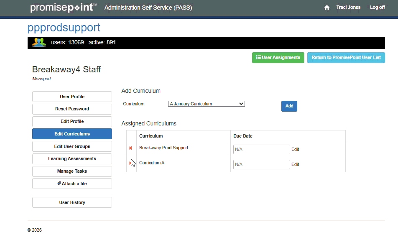
Task: Select Edit Curriculums menu item
Action: pyautogui.click(x=72, y=134)
